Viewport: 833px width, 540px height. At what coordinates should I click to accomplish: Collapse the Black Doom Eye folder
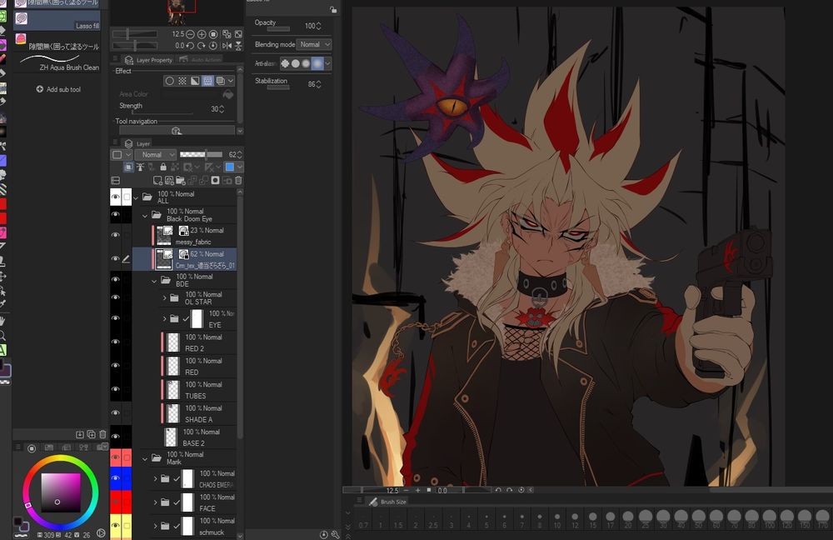(145, 215)
